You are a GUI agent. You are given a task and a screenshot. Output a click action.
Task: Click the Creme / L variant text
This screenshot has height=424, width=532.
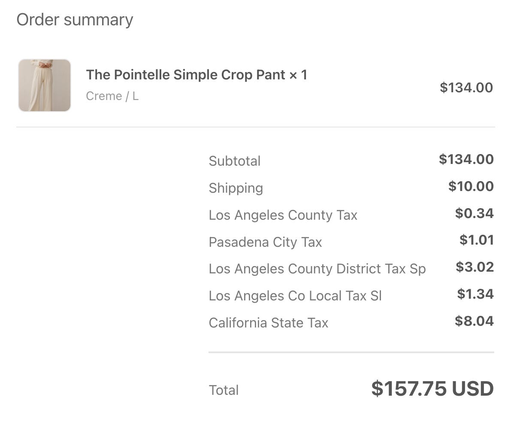point(112,96)
